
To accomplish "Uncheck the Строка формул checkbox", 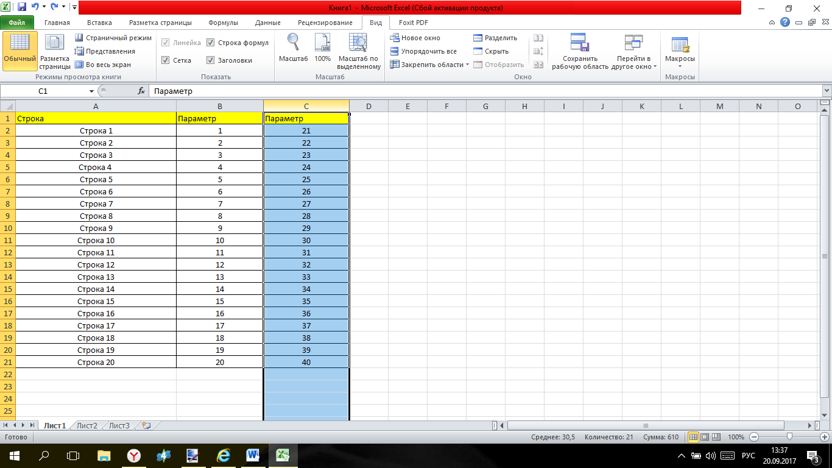I will [211, 43].
